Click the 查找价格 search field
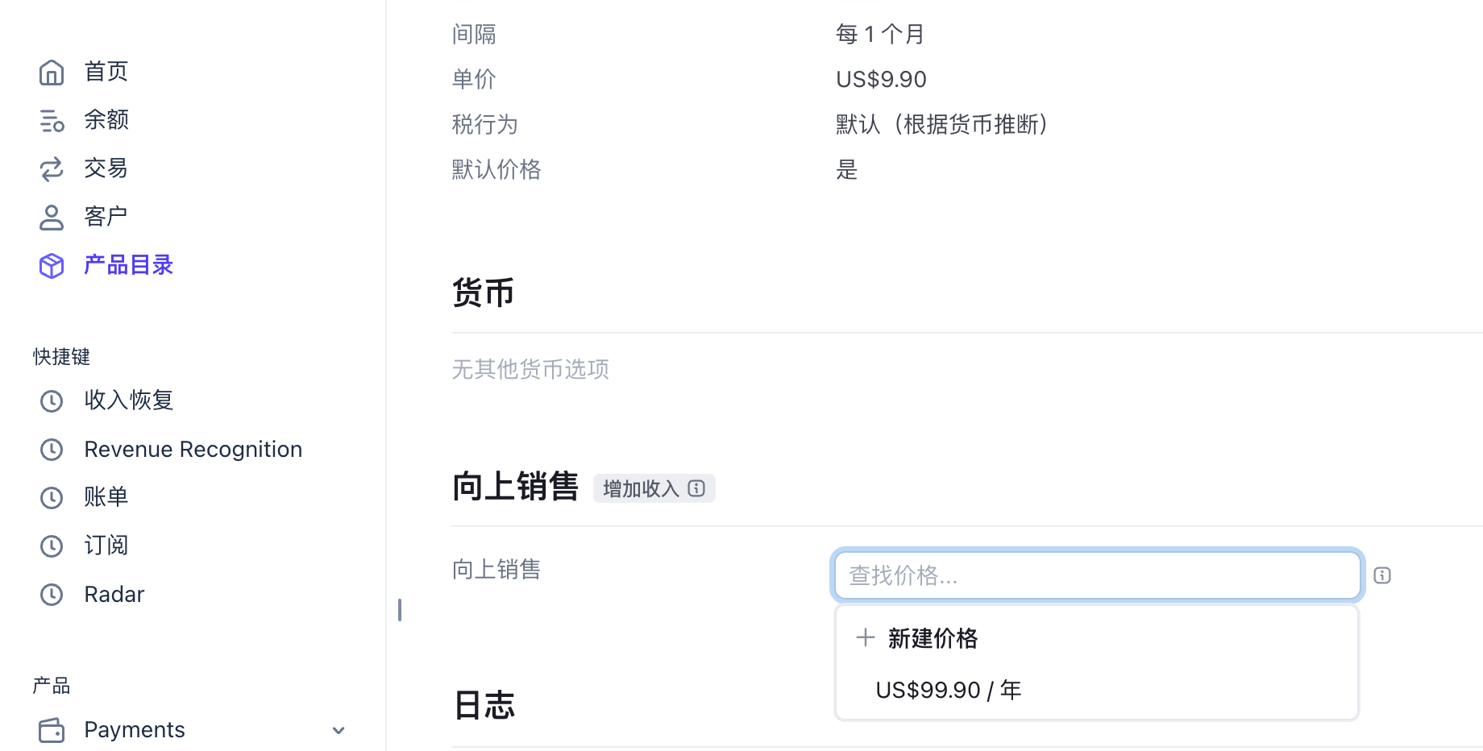This screenshot has width=1483, height=751. (1096, 575)
